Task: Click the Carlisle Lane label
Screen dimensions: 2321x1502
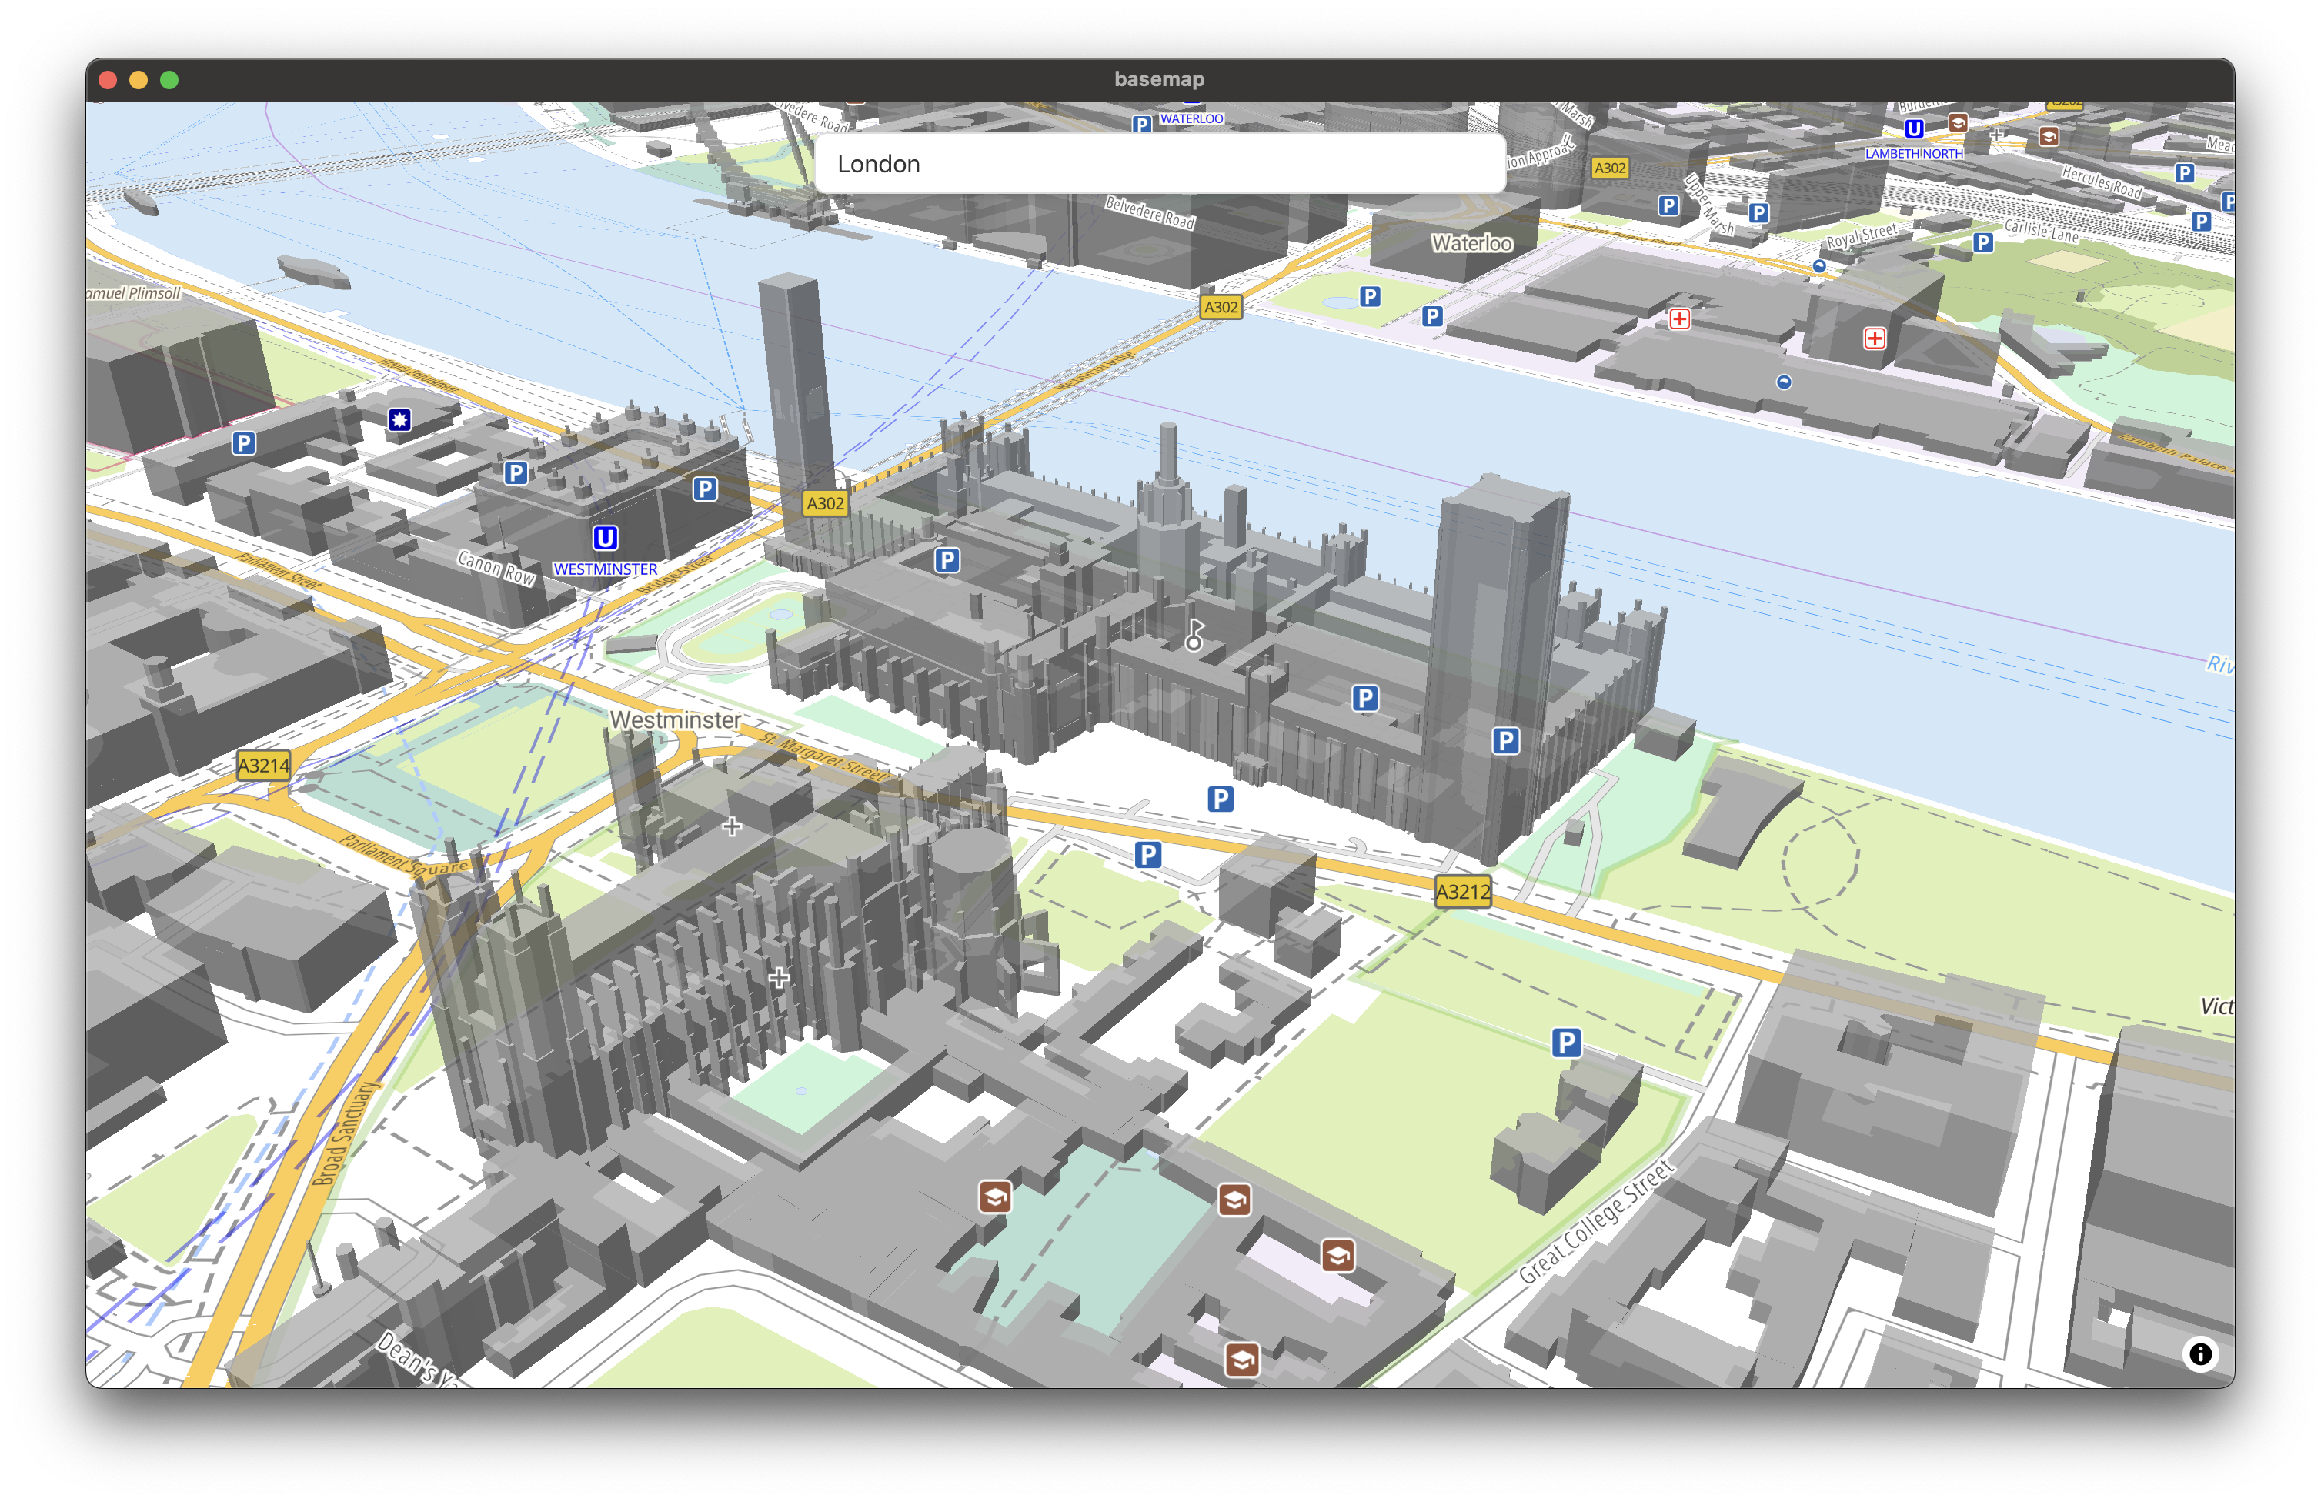Action: (x=2042, y=232)
